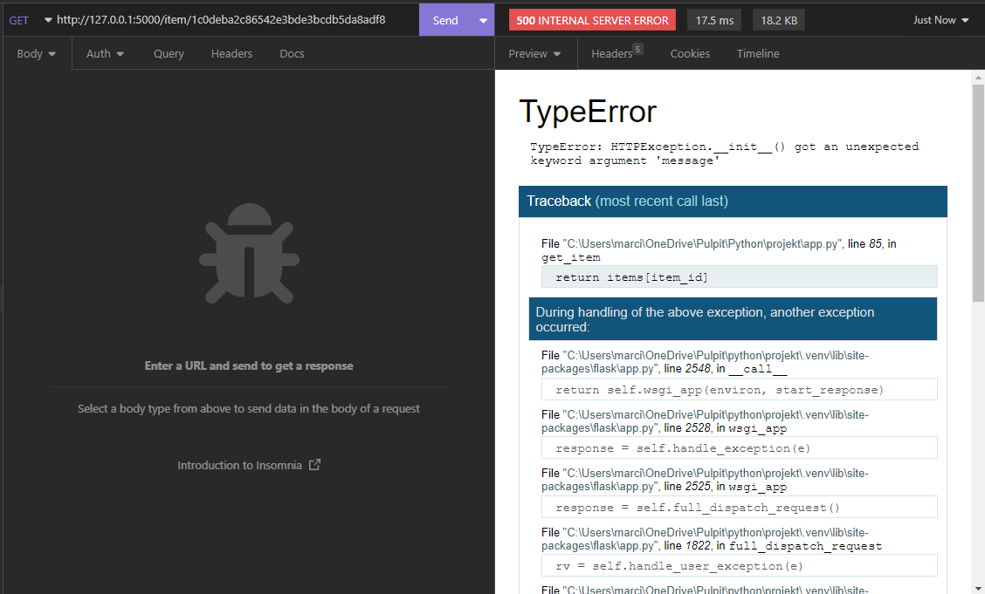Image resolution: width=985 pixels, height=594 pixels.
Task: Click the 17.5 ms response time badge
Action: click(714, 20)
